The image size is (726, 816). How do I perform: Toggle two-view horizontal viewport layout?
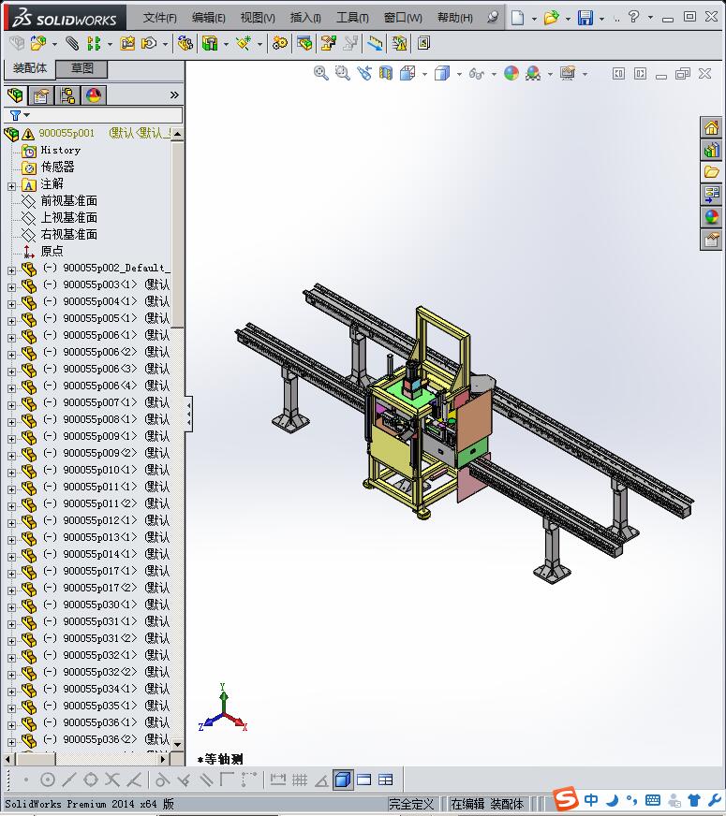click(x=364, y=780)
